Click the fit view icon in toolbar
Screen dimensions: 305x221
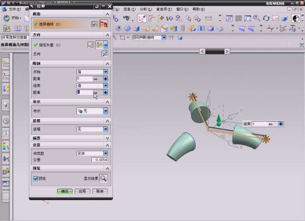(229, 18)
